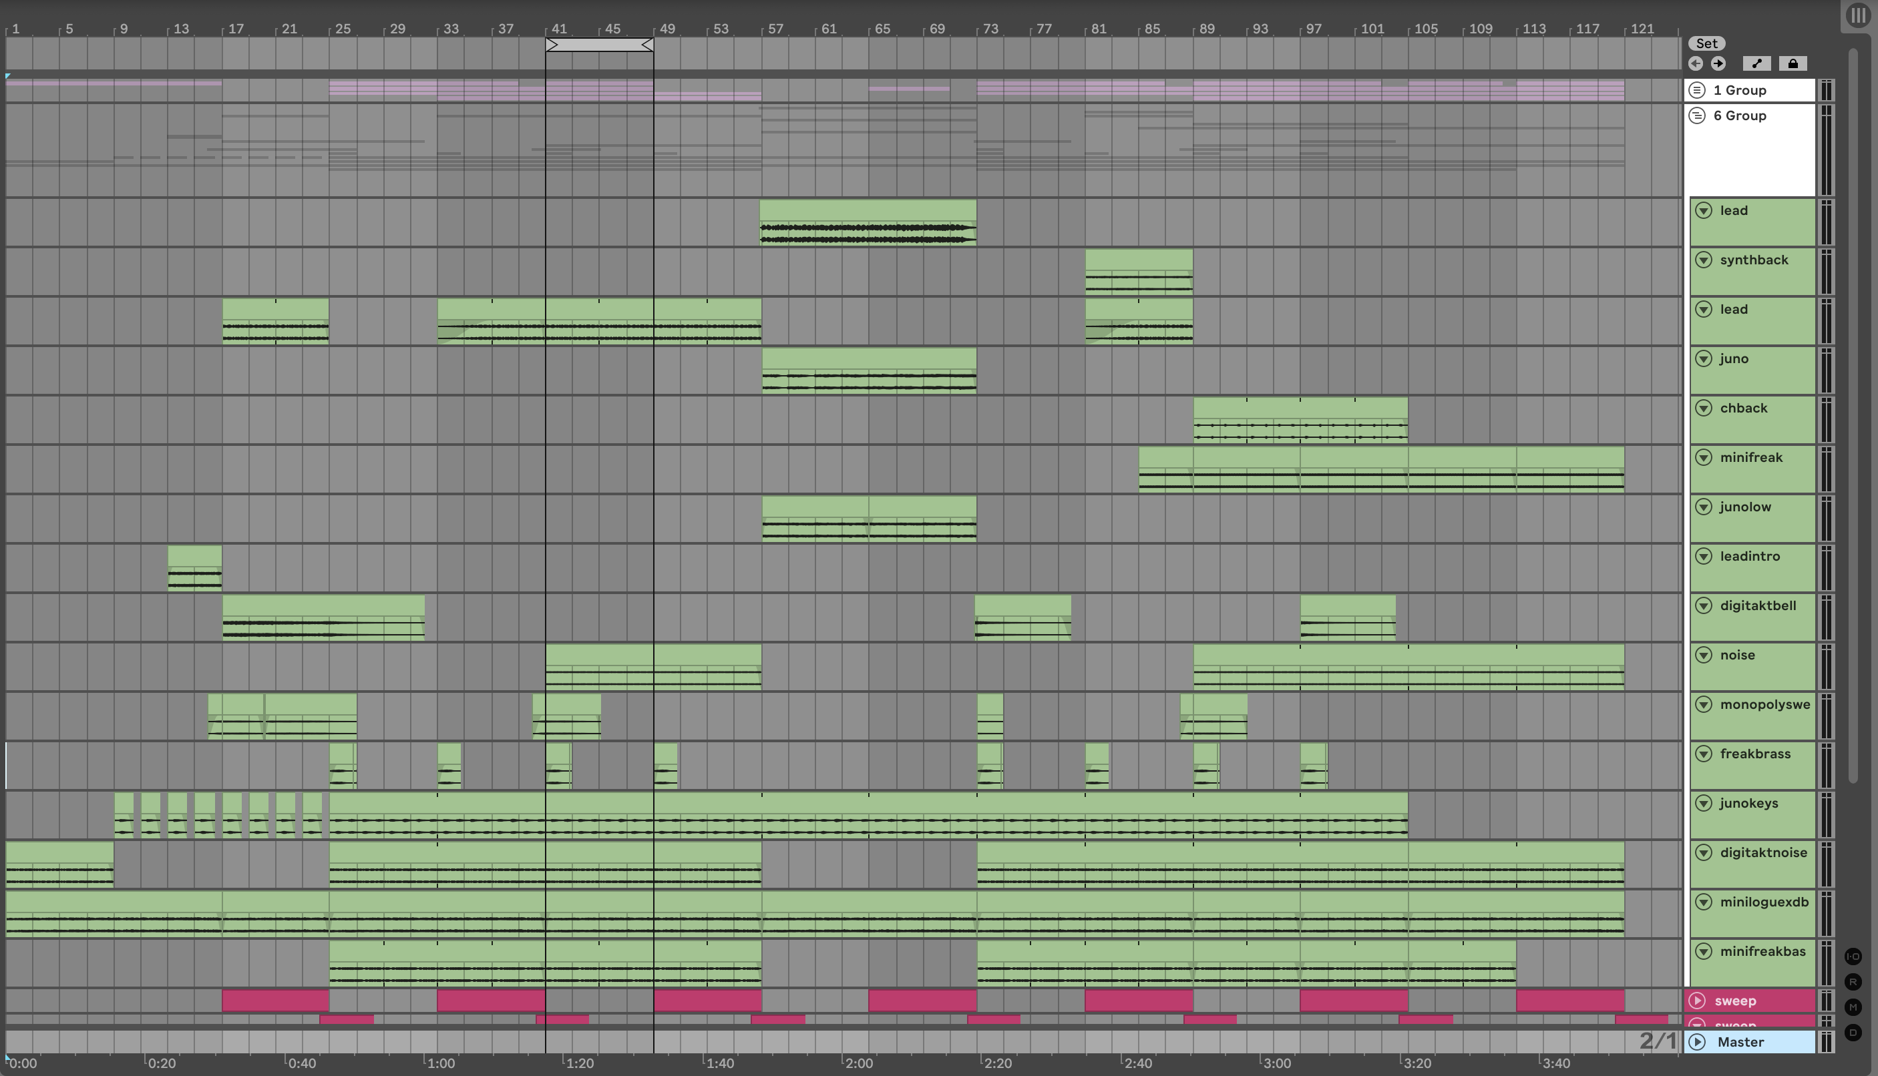Collapse the minifreak track fold arrow
Screen dimensions: 1878x1076
coord(1704,457)
